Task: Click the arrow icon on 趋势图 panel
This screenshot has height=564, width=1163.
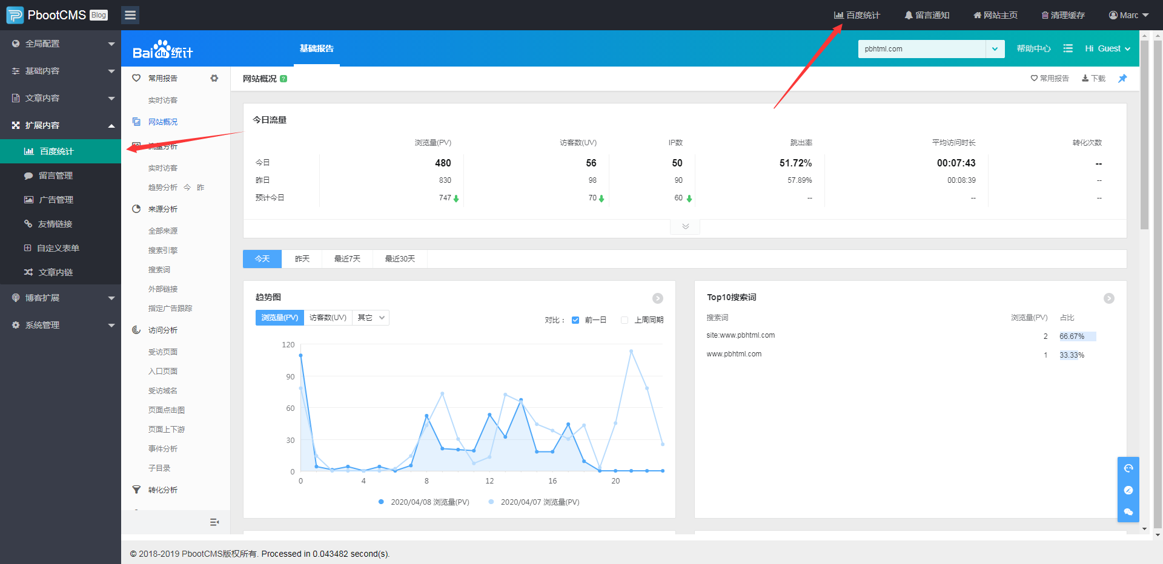Action: tap(657, 298)
